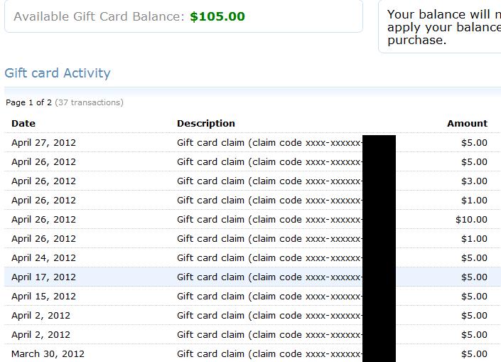Click the April 15 row $5.00 amount
Screen dimensions: 501x362
[x=474, y=296]
